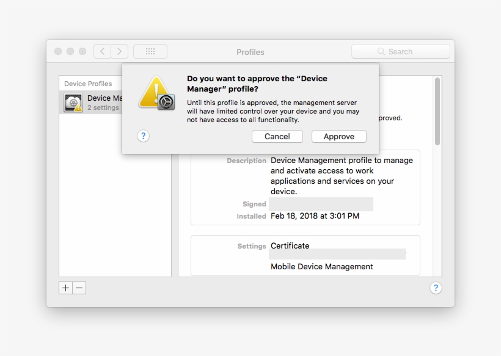Close the Profiles window
Screen dimensions: 501x356
pyautogui.click(x=58, y=52)
